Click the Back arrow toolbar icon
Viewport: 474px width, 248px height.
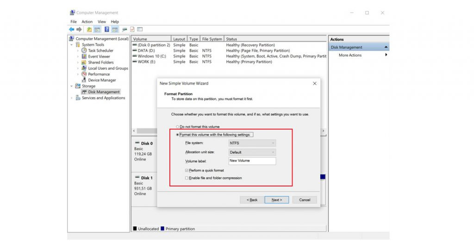(x=72, y=30)
